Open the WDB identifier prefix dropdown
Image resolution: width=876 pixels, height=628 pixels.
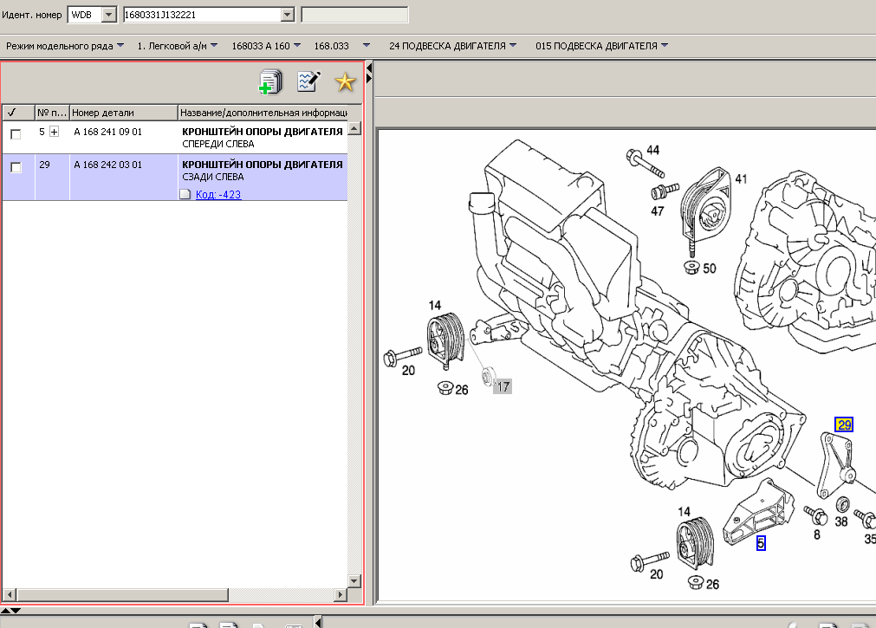click(108, 15)
